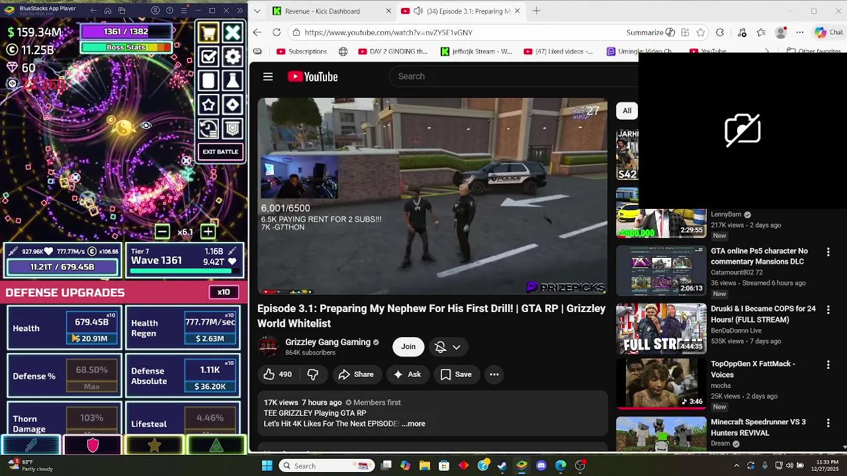
Task: Decrease game speed with minus button
Action: click(x=161, y=231)
